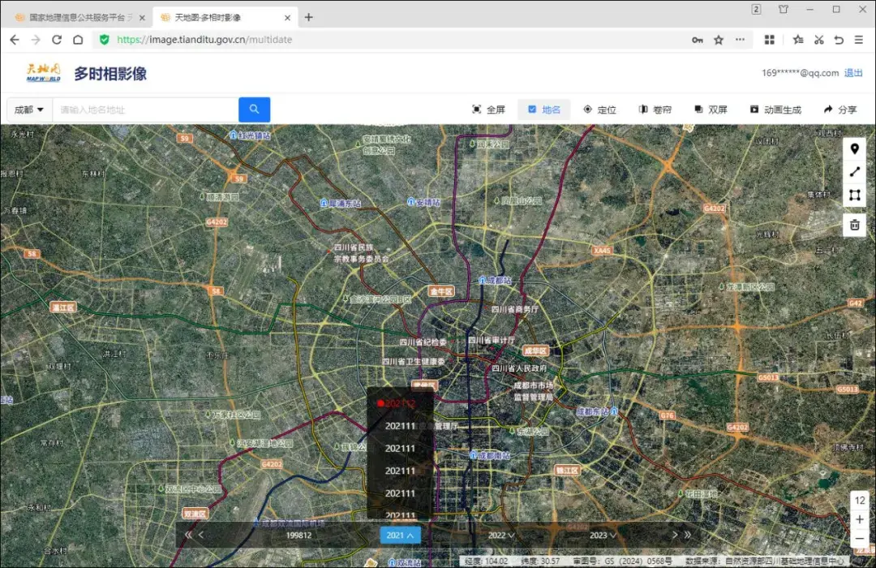This screenshot has width=876, height=568.
Task: Open the browser apps grid icon
Action: click(769, 40)
